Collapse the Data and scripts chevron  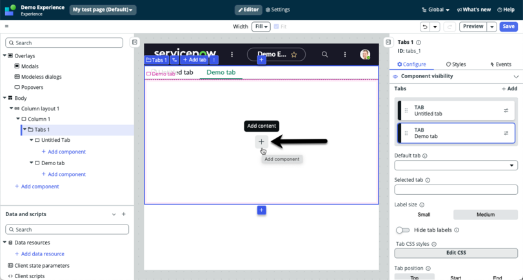tap(113, 214)
